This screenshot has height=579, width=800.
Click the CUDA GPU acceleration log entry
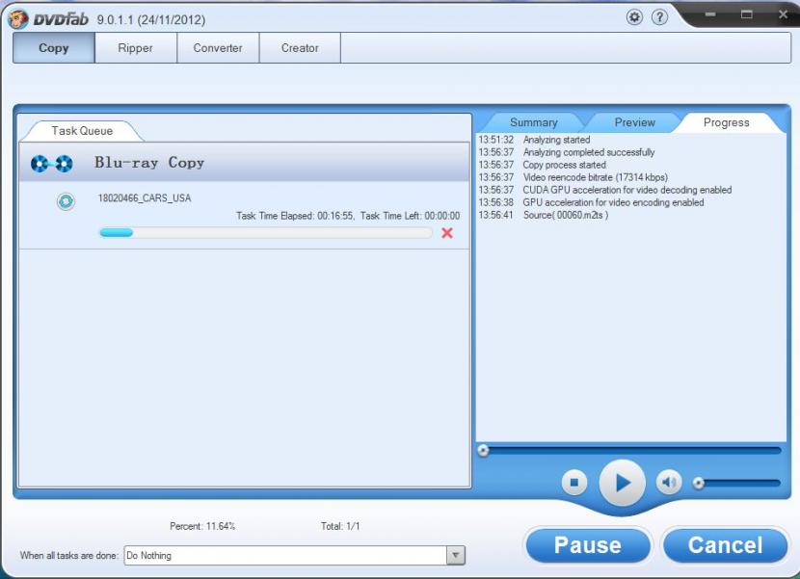tap(605, 190)
